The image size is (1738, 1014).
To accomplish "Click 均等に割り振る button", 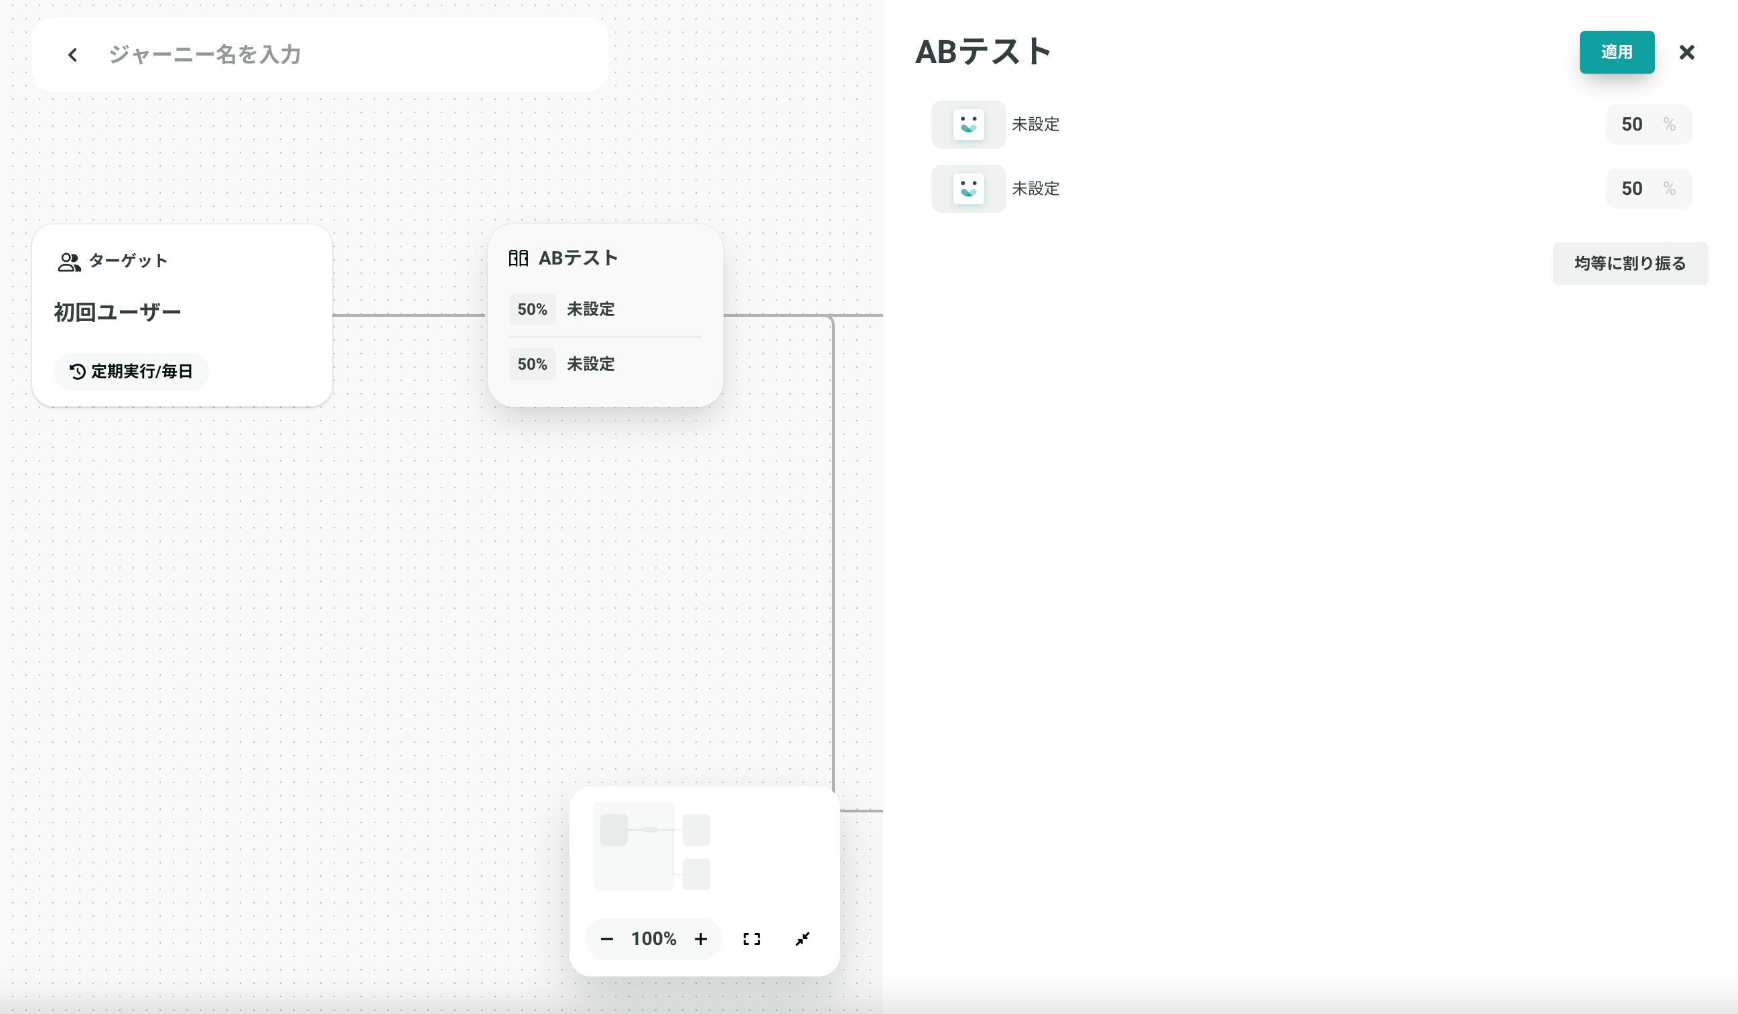I will tap(1630, 263).
